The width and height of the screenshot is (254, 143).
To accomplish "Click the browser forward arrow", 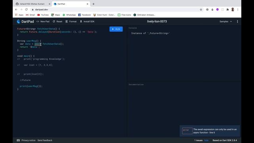I will point(21,10).
